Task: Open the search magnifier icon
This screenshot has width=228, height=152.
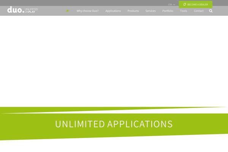Action: 211,11
